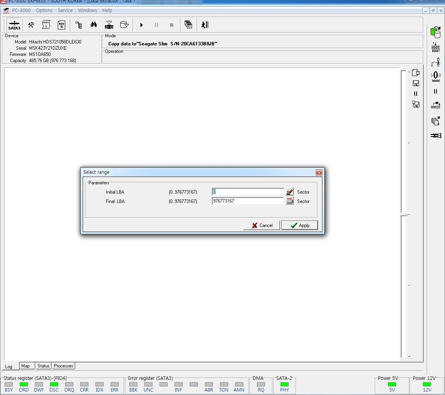
Task: Click the stop button in toolbar
Action: click(x=171, y=25)
